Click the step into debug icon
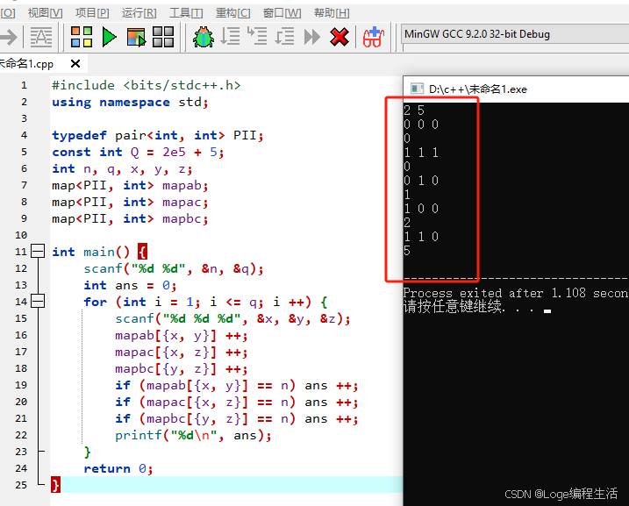The width and height of the screenshot is (629, 506). (x=257, y=36)
